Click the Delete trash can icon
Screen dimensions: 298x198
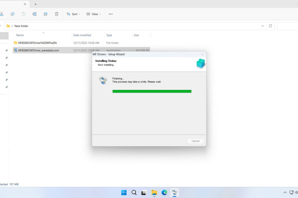point(57,14)
